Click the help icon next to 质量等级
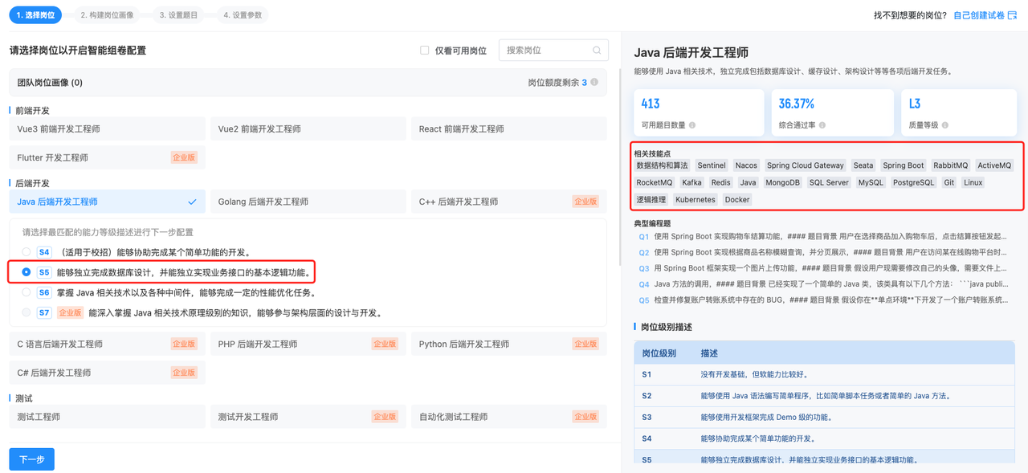1028x473 pixels. click(945, 125)
